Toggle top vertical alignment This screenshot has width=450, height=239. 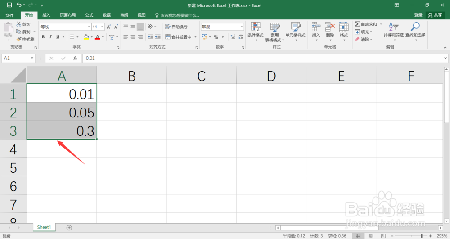(x=126, y=27)
